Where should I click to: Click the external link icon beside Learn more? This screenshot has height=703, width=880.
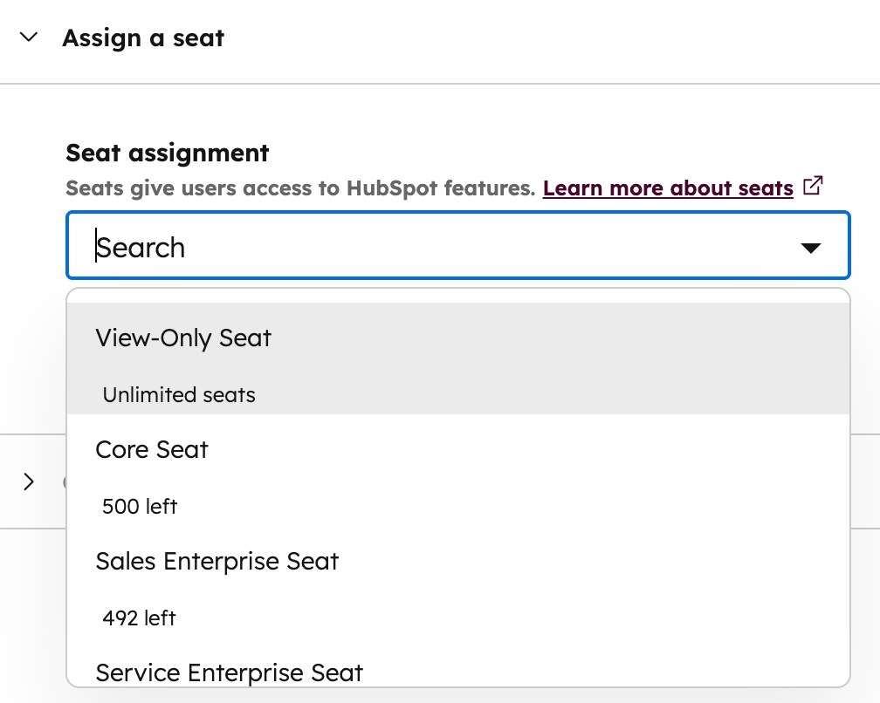814,186
